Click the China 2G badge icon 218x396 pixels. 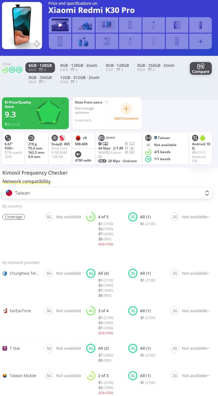click(19, 70)
